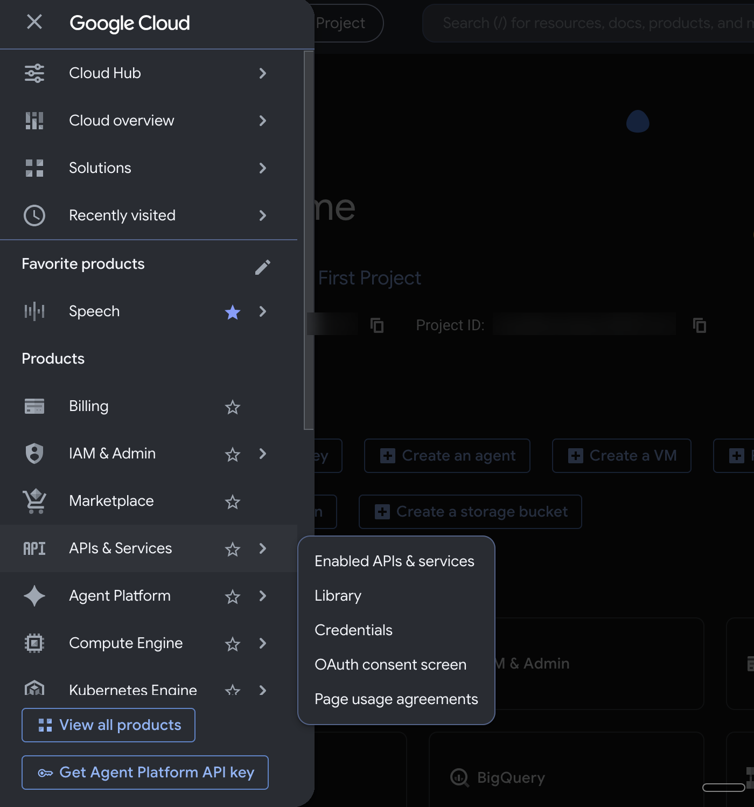
Task: Copy the project number using copy icon
Action: (x=378, y=325)
